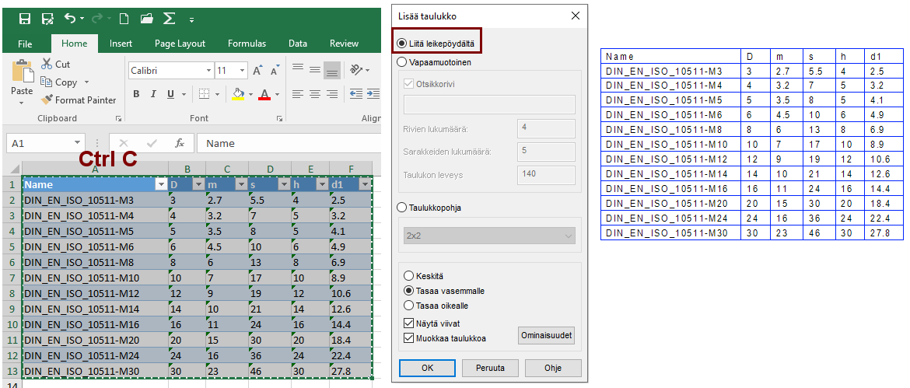Toggle bold formatting
The image size is (910, 388).
pos(135,94)
